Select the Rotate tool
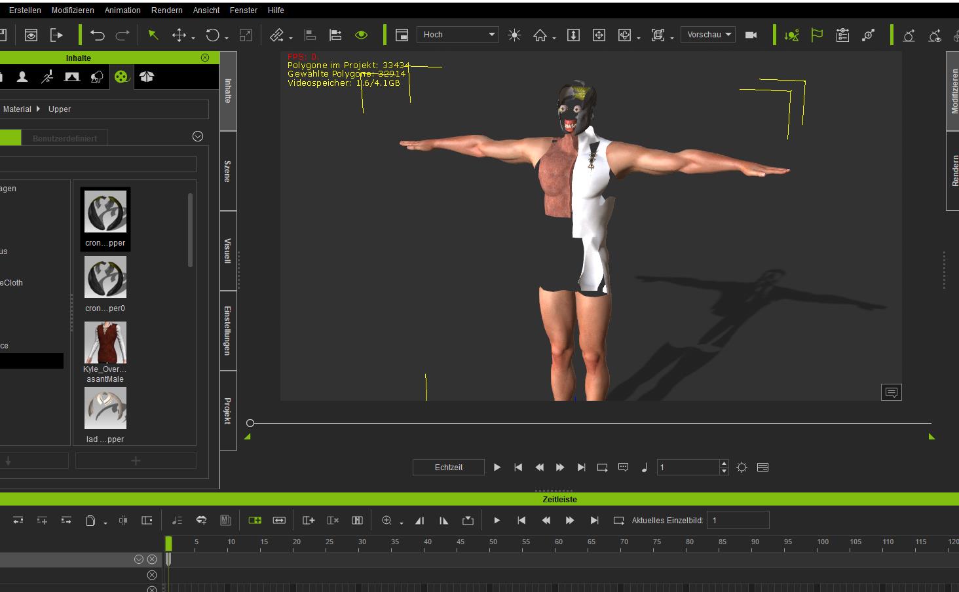 pyautogui.click(x=213, y=35)
